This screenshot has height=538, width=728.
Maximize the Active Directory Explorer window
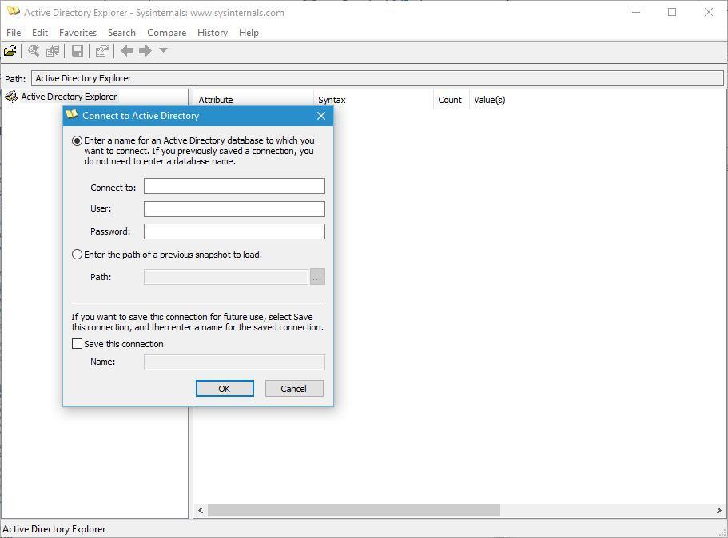pyautogui.click(x=672, y=12)
